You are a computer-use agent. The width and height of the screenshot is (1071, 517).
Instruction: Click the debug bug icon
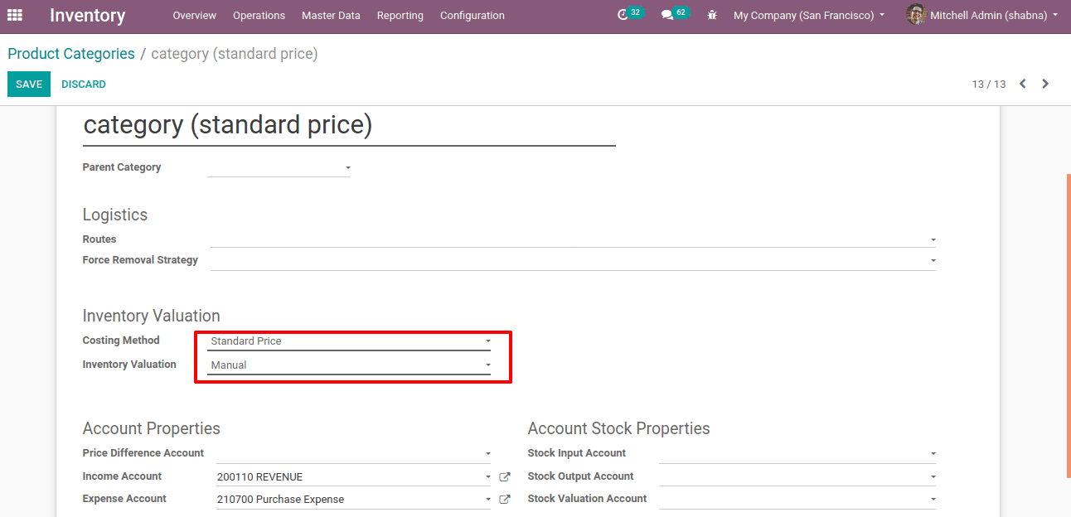tap(712, 15)
